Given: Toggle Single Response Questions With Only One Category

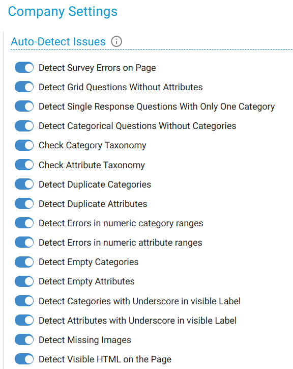Looking at the screenshot, I should coord(24,106).
